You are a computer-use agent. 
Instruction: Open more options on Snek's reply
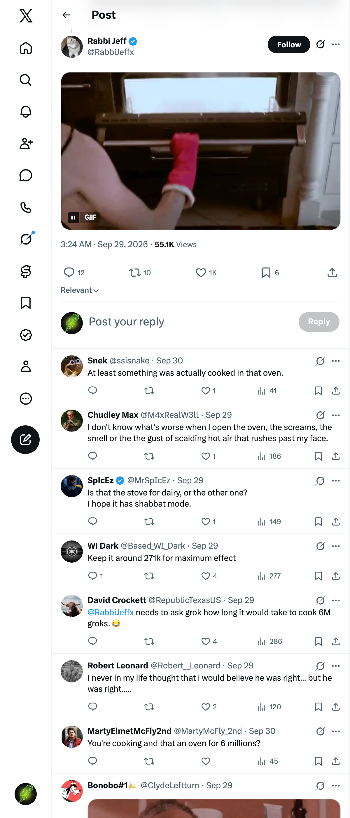point(336,361)
